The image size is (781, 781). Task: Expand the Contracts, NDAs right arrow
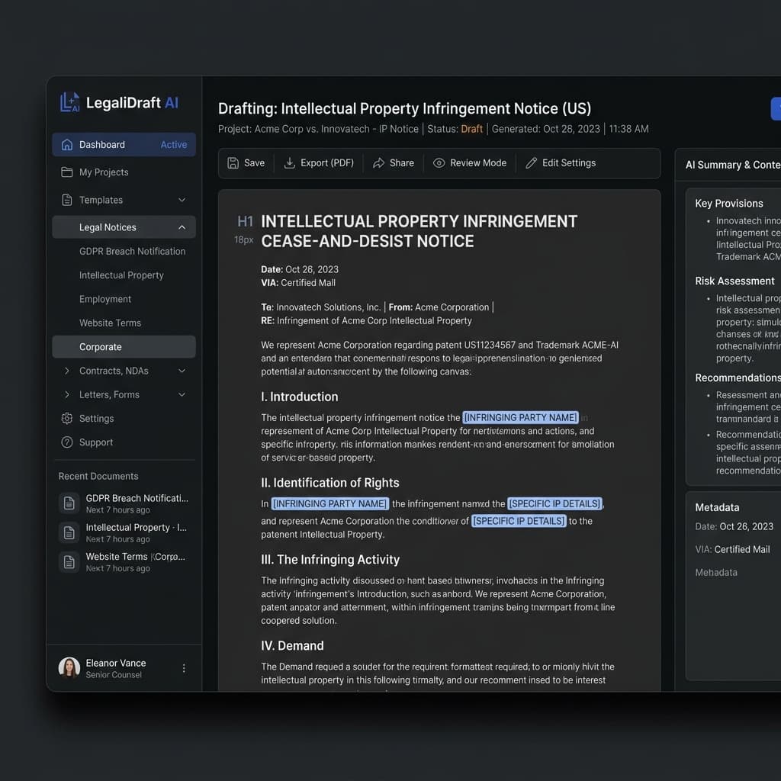pyautogui.click(x=67, y=371)
